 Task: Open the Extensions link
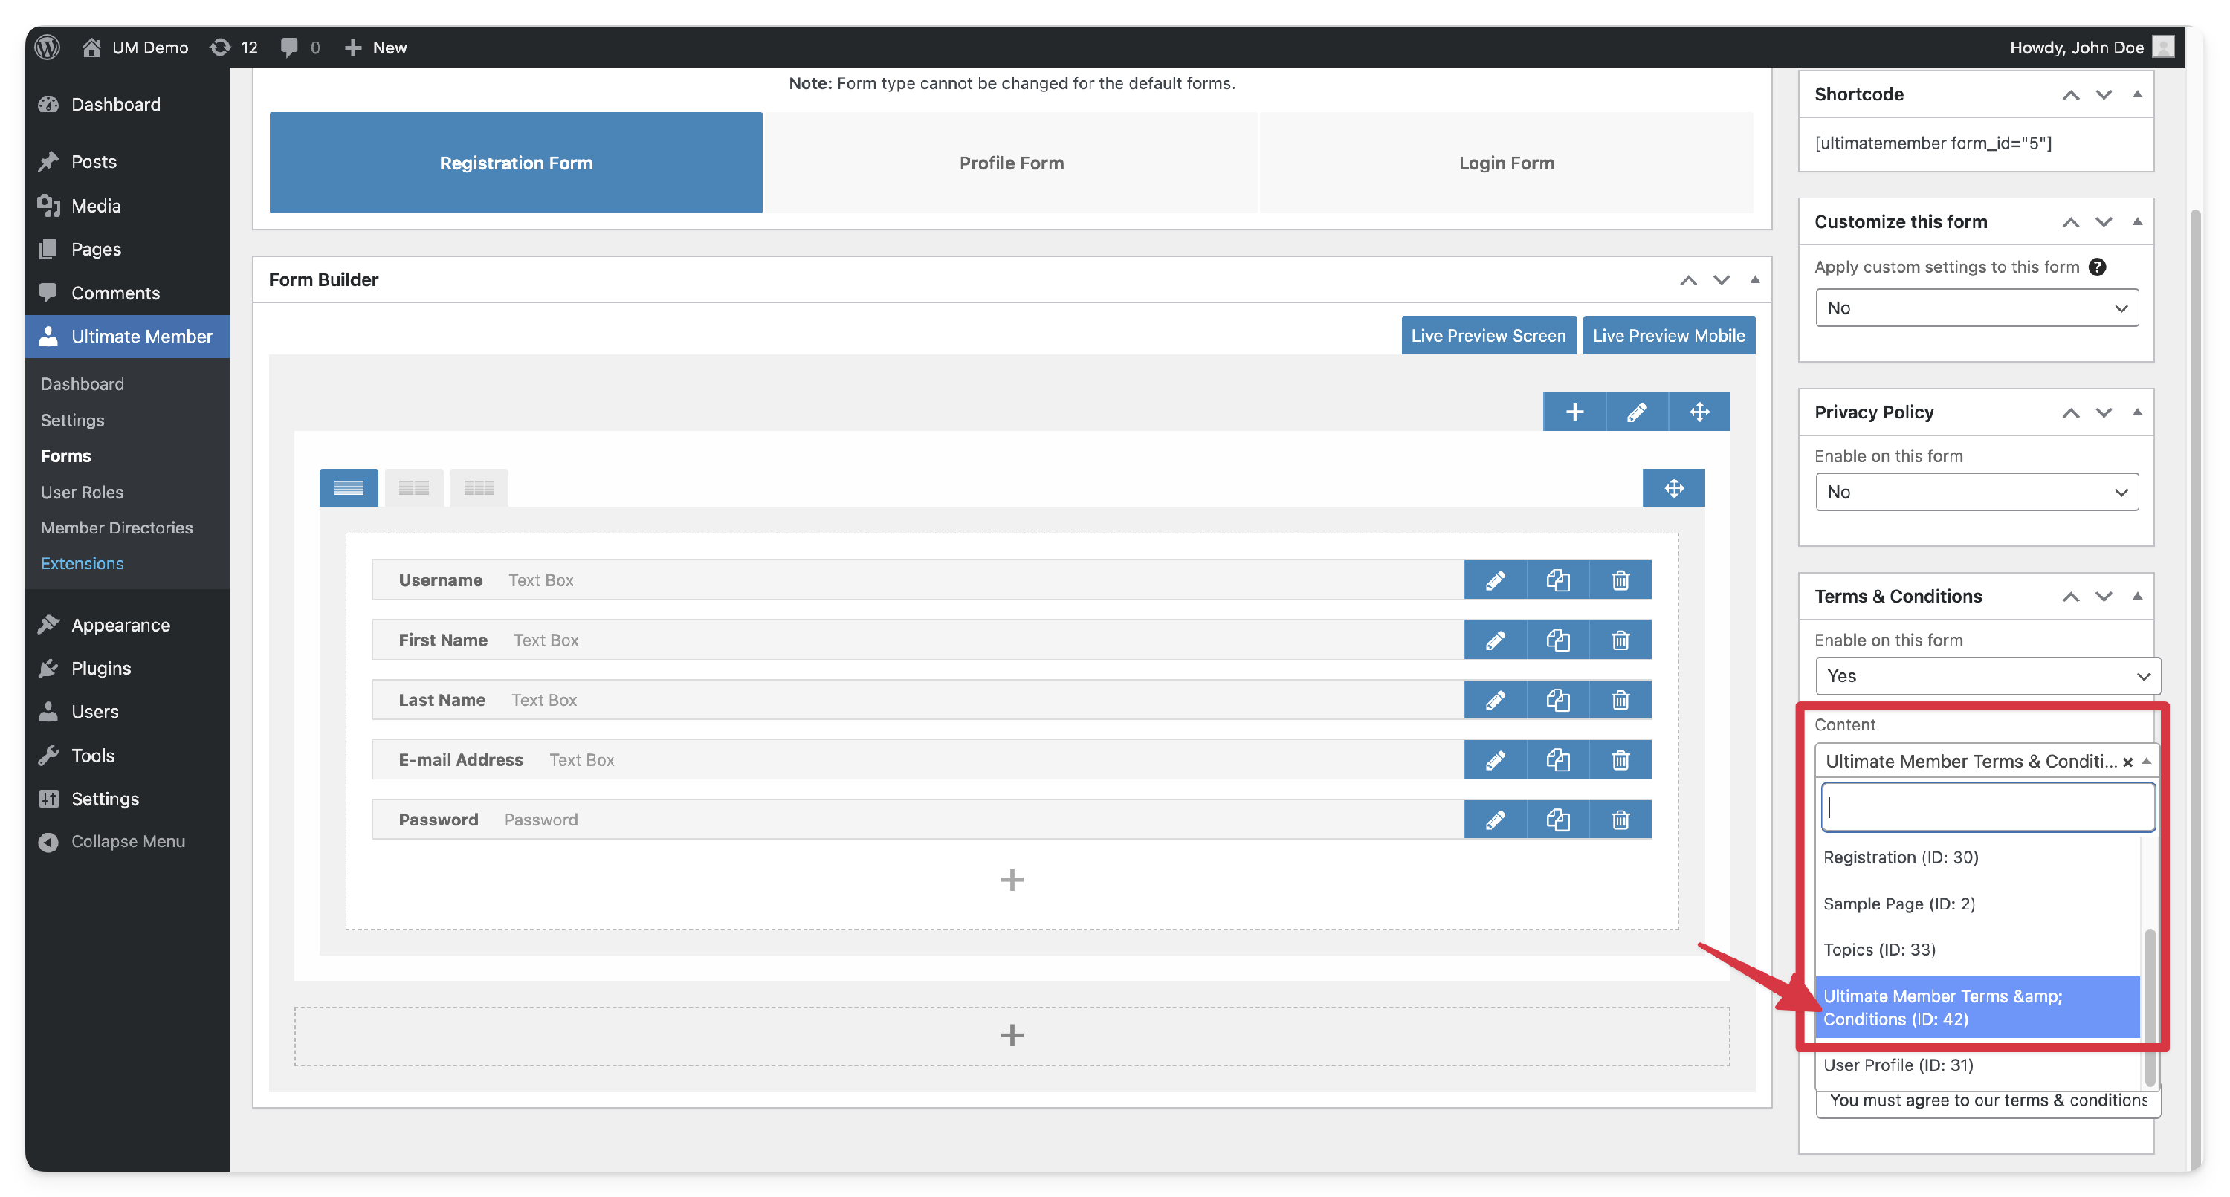(83, 563)
